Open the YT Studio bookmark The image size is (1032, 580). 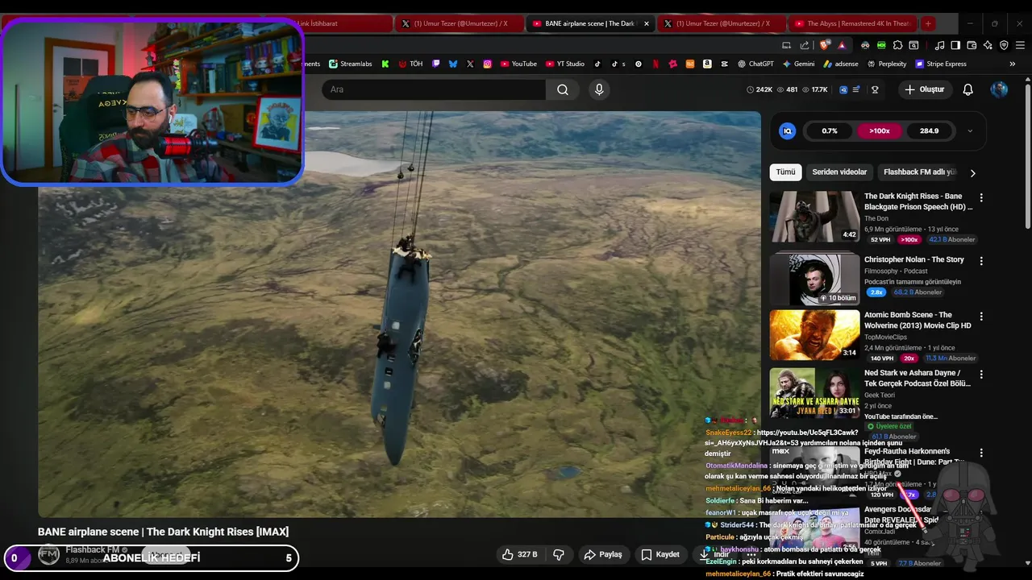(x=564, y=64)
